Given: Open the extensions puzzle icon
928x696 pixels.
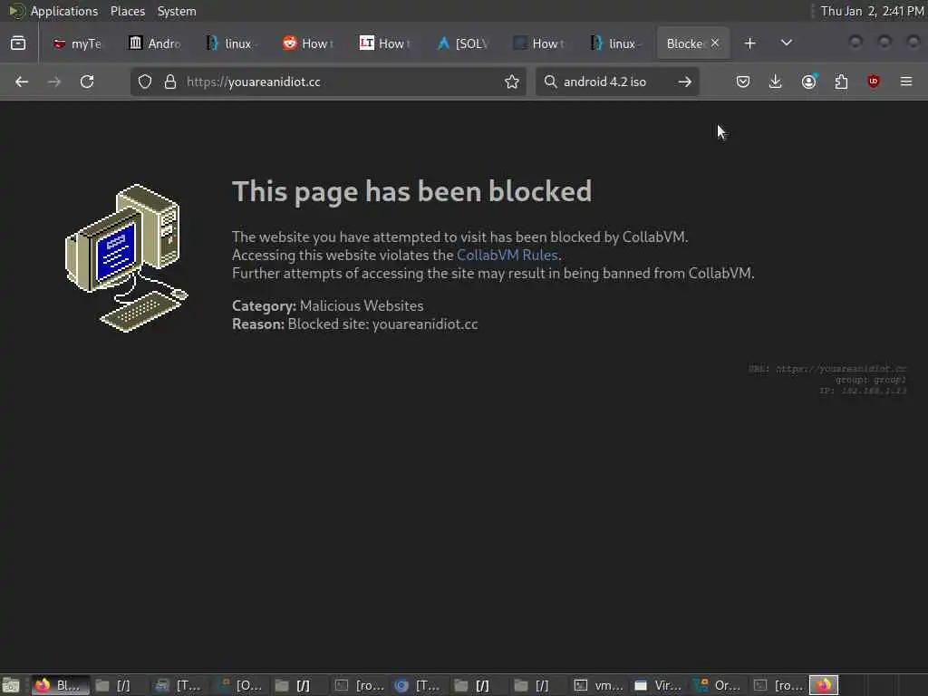Looking at the screenshot, I should tap(841, 82).
